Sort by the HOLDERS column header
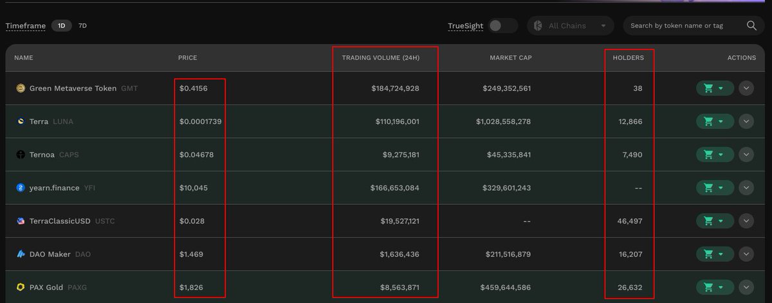 point(628,58)
